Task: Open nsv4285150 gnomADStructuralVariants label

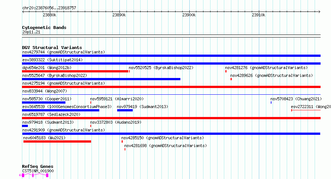Action: 163,138
